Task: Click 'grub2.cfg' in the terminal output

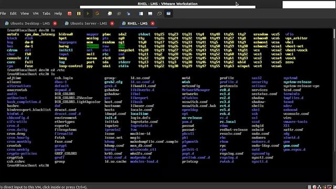Action: pos(113,82)
